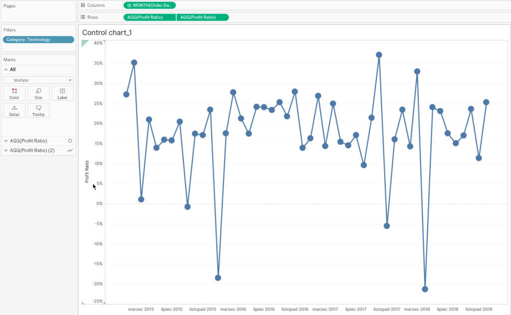This screenshot has height=315, width=511.
Task: Click the Control chart_1 title
Action: (107, 32)
